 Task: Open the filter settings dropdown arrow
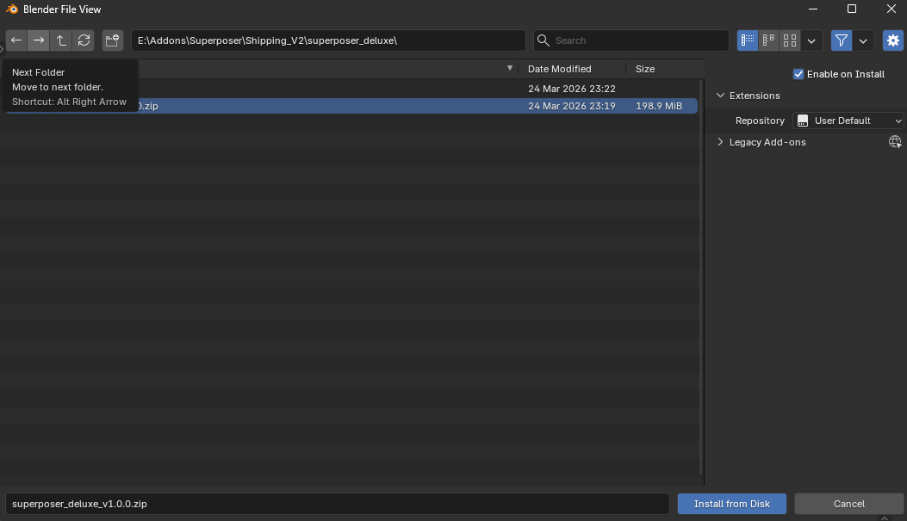coord(863,40)
